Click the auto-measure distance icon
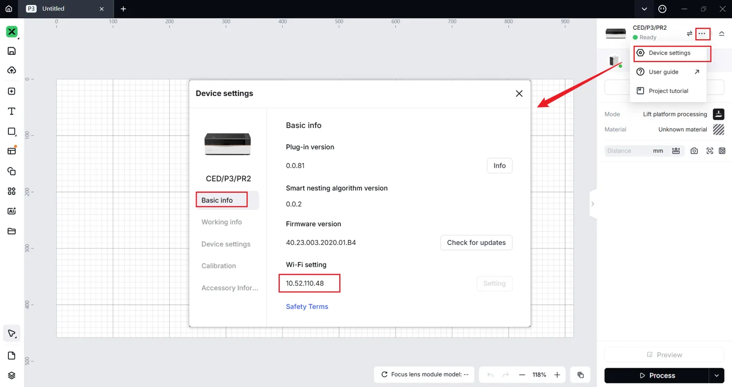The image size is (732, 387). [x=676, y=151]
